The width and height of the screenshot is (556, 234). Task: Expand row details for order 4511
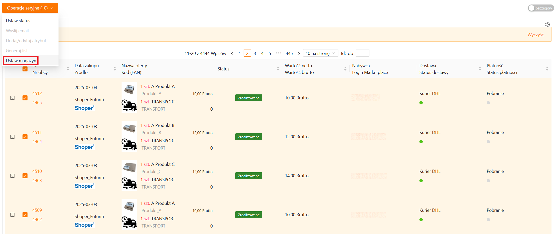[13, 137]
